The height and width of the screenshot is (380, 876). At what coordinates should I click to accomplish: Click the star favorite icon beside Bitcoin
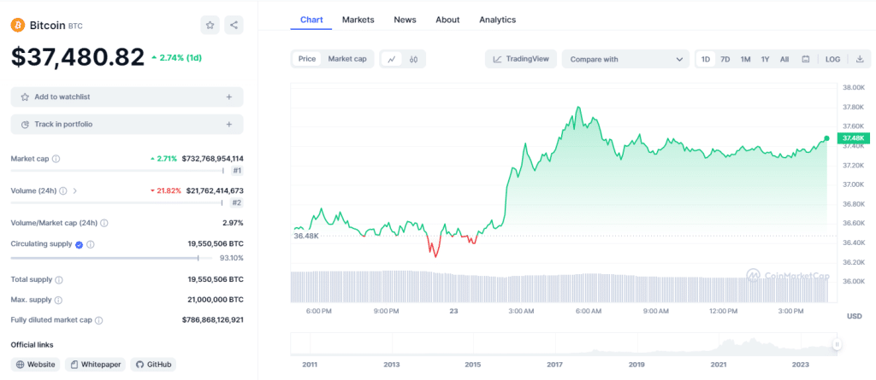coord(210,26)
